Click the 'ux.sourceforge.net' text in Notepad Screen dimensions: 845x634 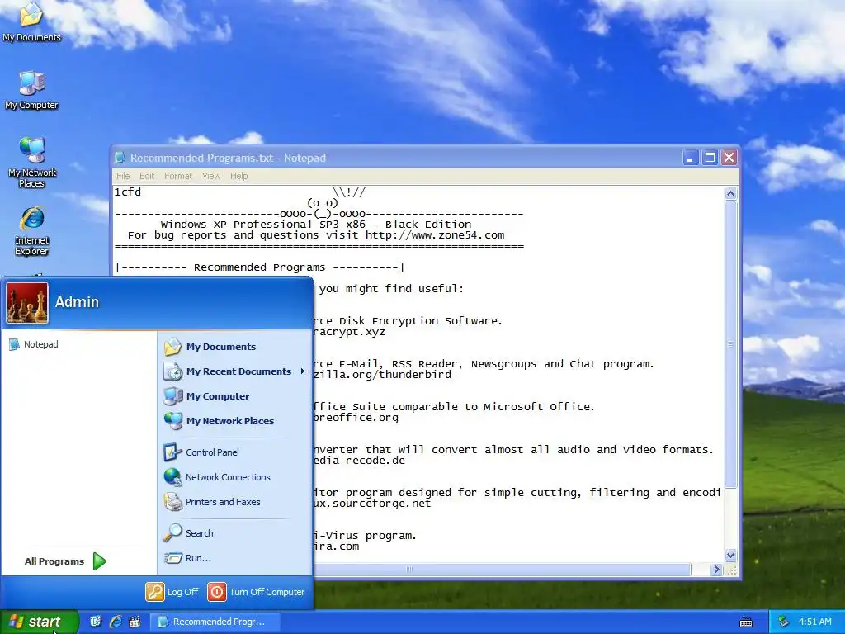tap(372, 504)
